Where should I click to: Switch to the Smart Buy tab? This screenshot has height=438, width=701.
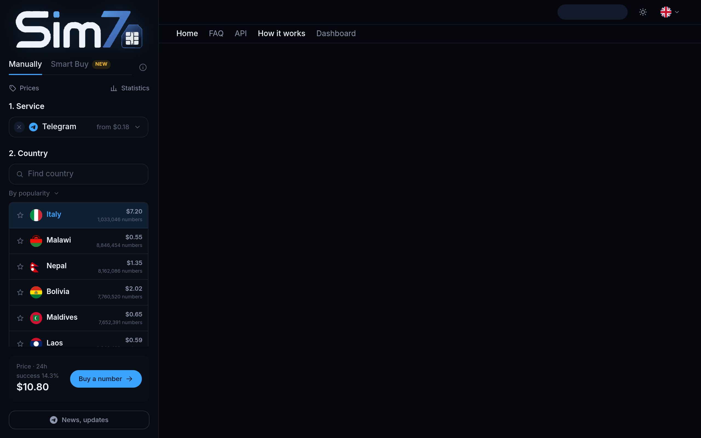[x=70, y=64]
